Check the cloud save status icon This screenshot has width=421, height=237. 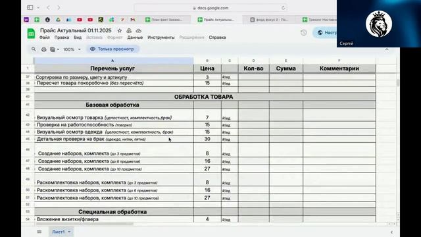coord(139,31)
